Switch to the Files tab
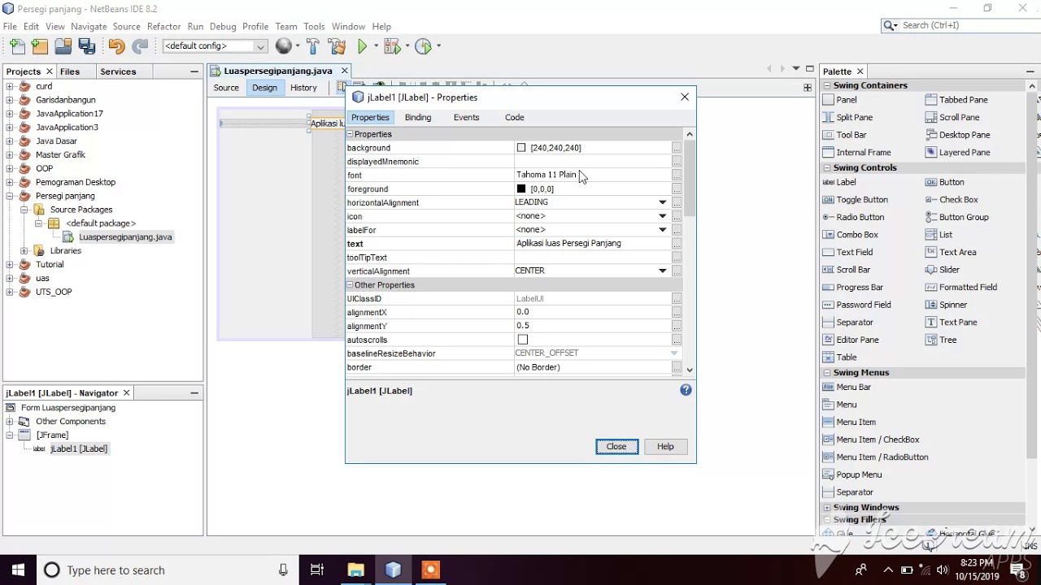The width and height of the screenshot is (1041, 585). click(x=70, y=71)
